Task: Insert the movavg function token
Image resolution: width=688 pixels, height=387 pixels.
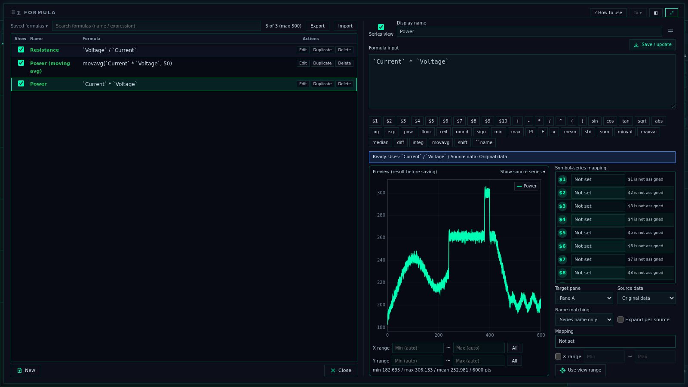Action: click(441, 143)
